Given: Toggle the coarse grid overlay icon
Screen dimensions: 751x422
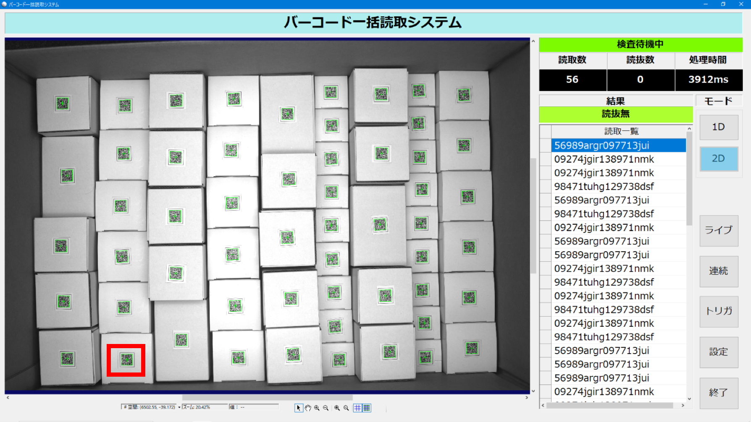Looking at the screenshot, I should (357, 408).
